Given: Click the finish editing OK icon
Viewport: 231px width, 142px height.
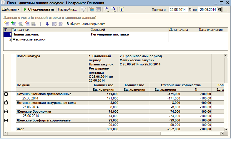Looking at the screenshot, I should pos(34,24).
